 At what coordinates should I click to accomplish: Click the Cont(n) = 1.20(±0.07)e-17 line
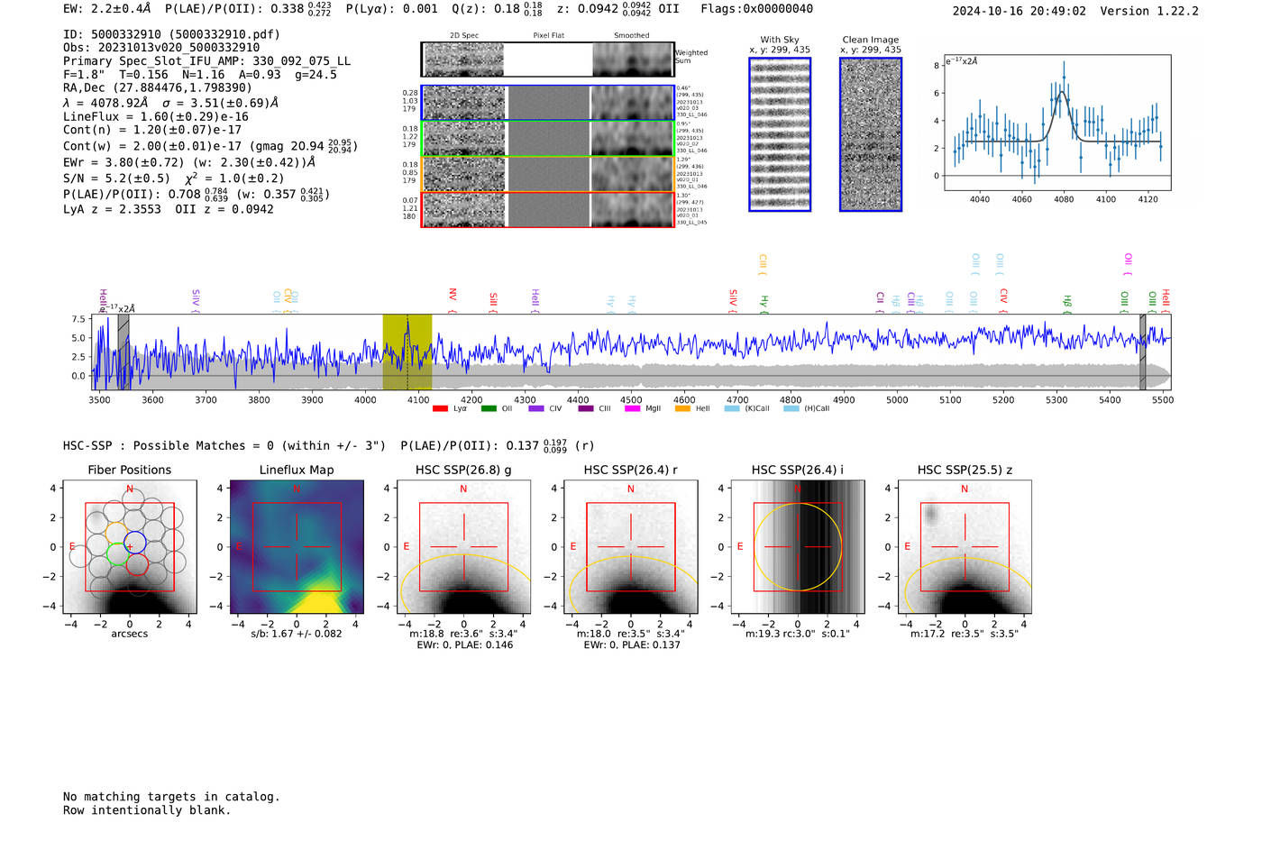click(152, 130)
